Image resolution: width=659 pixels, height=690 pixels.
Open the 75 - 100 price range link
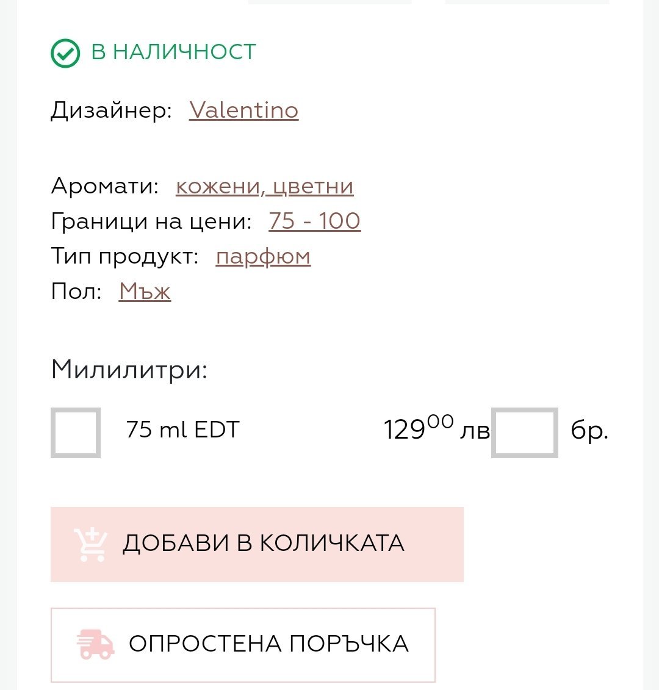[314, 221]
